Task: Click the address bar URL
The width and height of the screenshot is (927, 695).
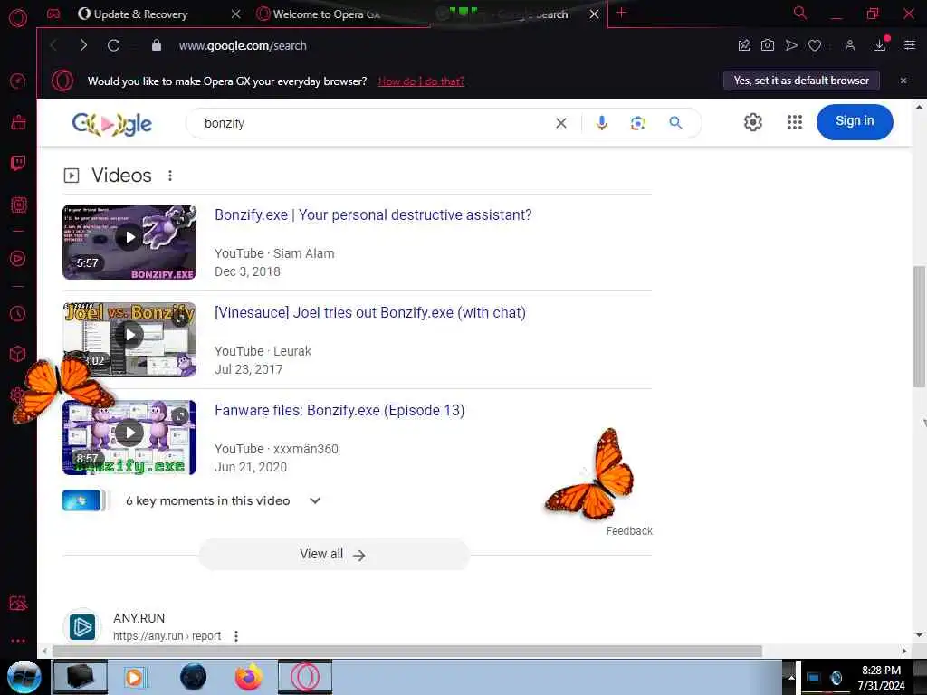Action: 243,45
